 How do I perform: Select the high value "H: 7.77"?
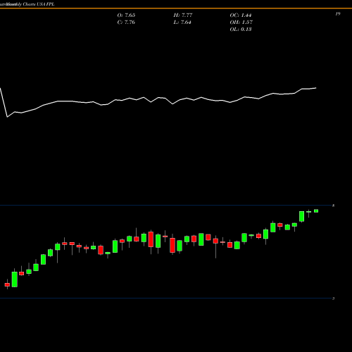click(183, 15)
